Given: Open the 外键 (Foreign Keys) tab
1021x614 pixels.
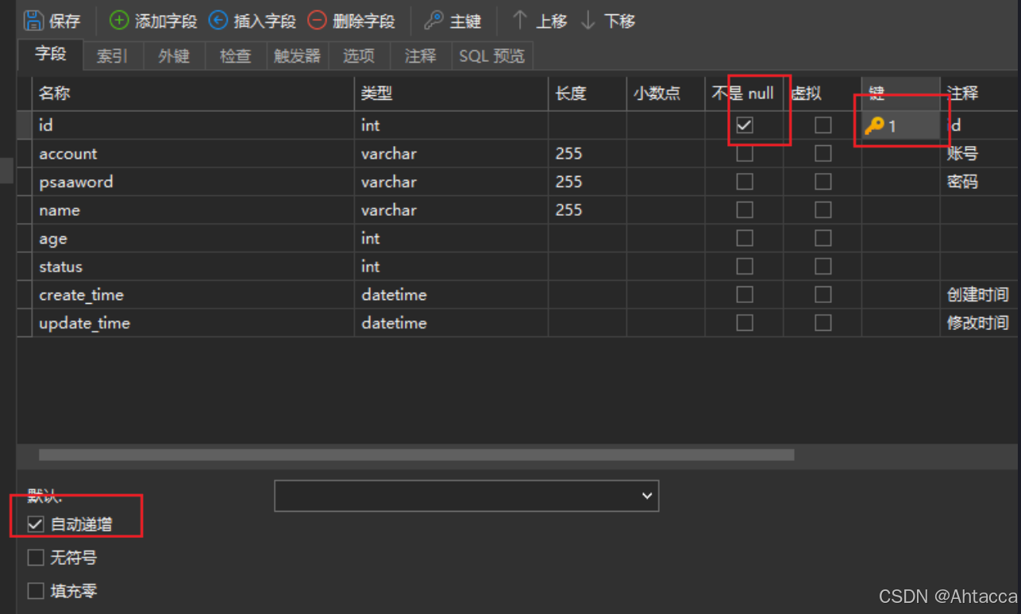Looking at the screenshot, I should pyautogui.click(x=174, y=56).
